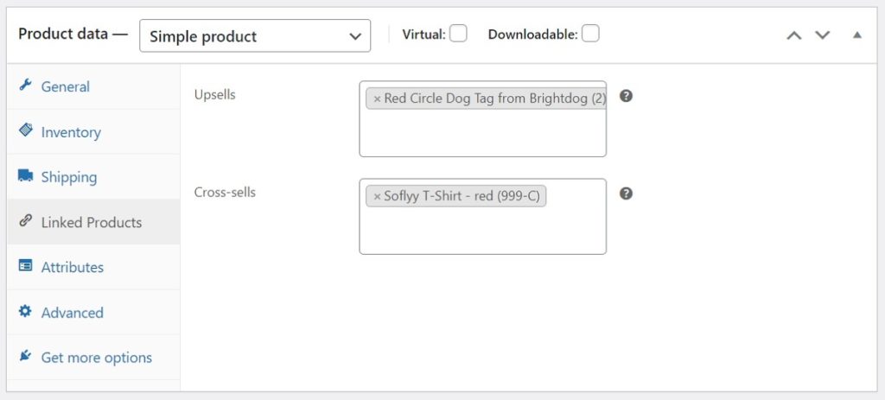This screenshot has height=400, width=885.
Task: Open the Shipping tab
Action: pos(93,177)
